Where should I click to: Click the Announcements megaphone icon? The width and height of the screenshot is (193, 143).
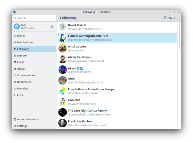15,119
